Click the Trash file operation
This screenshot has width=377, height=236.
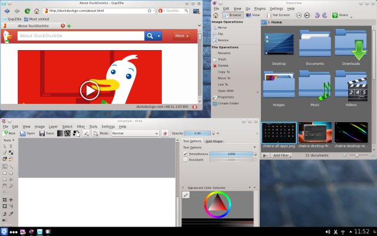click(x=222, y=59)
